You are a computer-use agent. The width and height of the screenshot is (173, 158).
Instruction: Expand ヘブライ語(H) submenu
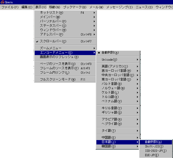[x=118, y=124]
